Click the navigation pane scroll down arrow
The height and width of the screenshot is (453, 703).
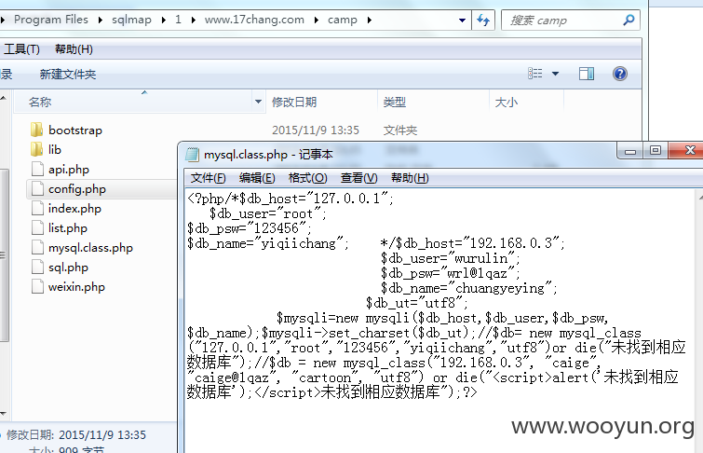click(4, 414)
